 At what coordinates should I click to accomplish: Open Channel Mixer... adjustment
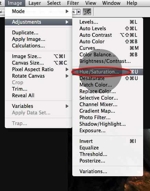click(x=108, y=104)
